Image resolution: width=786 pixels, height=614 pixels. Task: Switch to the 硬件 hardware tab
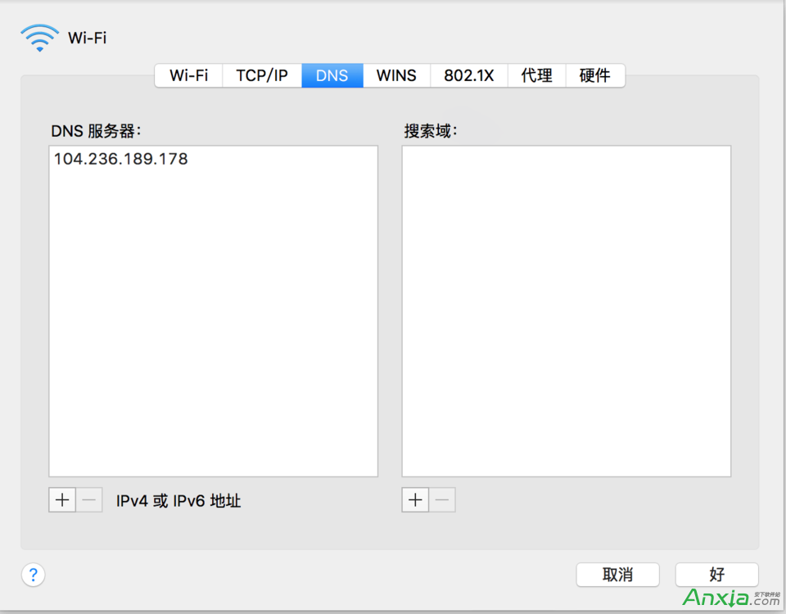coord(595,75)
